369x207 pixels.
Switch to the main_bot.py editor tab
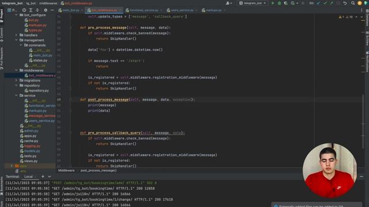[x=70, y=10]
